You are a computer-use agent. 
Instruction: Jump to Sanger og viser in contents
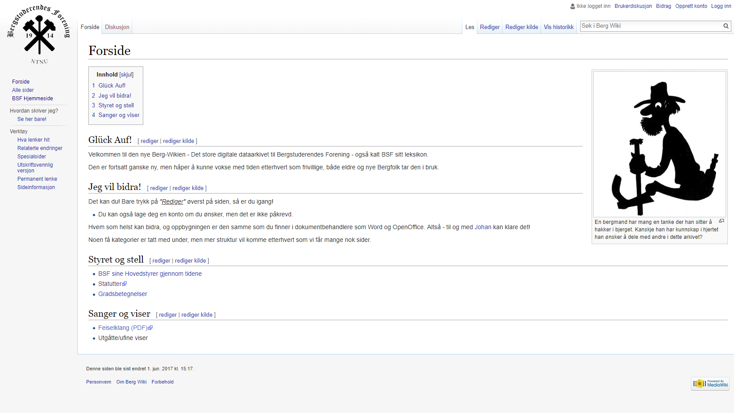click(119, 115)
